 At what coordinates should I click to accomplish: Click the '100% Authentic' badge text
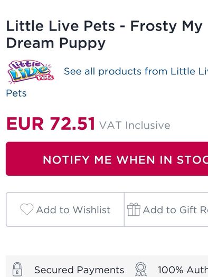[x=183, y=270]
